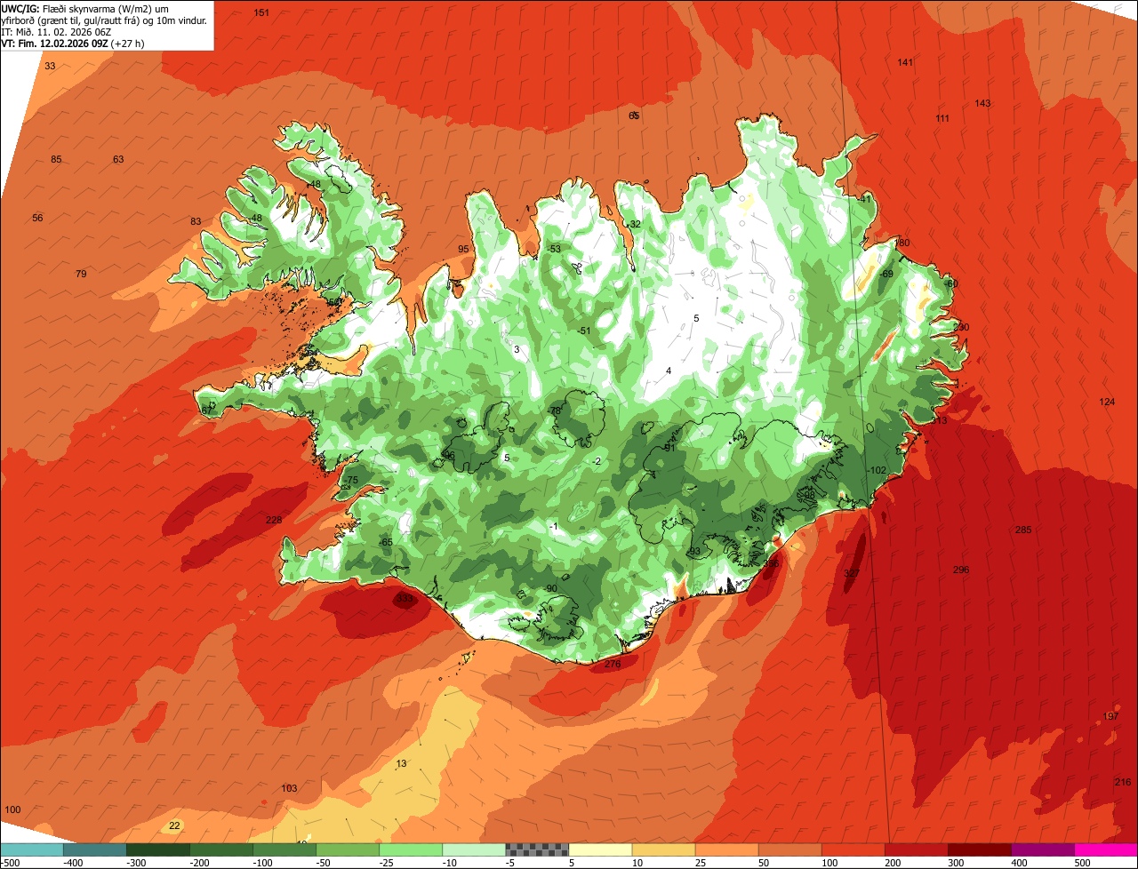Click the pale green -10 to -5 swatch

474,849
